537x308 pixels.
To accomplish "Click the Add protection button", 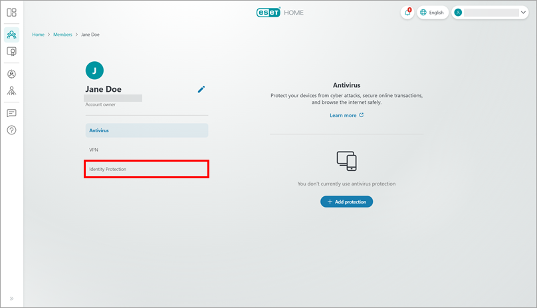I will click(346, 202).
